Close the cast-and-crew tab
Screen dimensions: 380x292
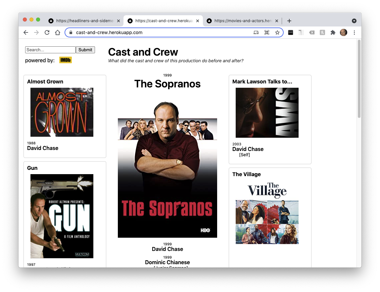(x=198, y=21)
